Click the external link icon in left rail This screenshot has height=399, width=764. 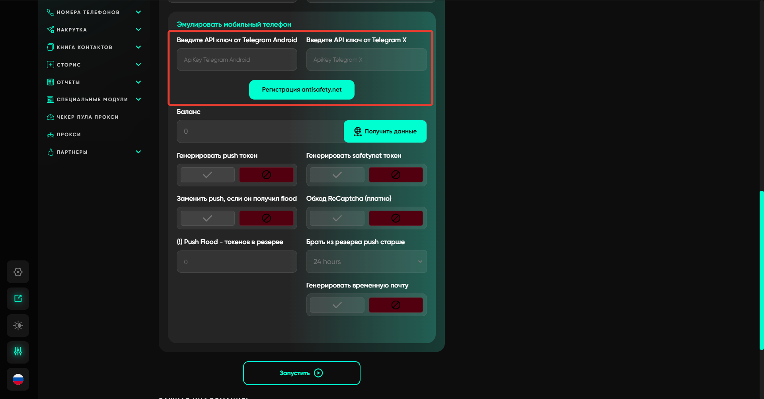pyautogui.click(x=18, y=299)
